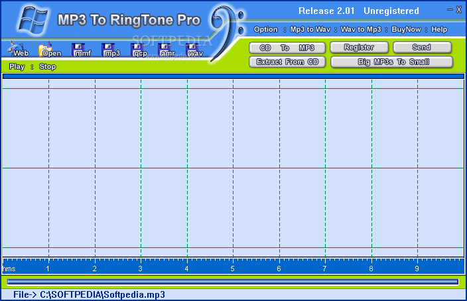Click the CD To MP3 button

coord(287,48)
